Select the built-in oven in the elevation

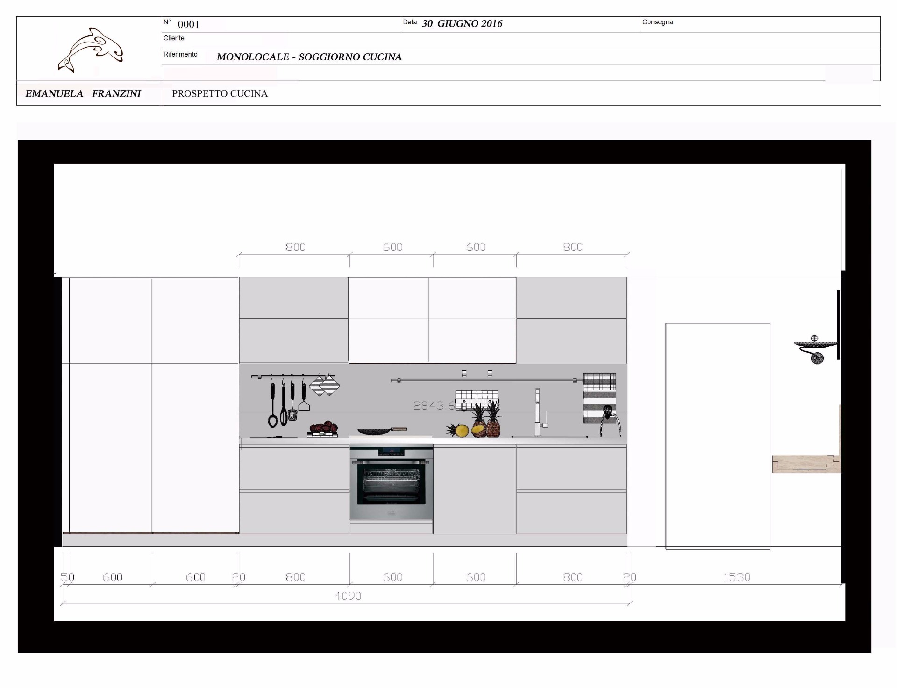click(x=392, y=482)
